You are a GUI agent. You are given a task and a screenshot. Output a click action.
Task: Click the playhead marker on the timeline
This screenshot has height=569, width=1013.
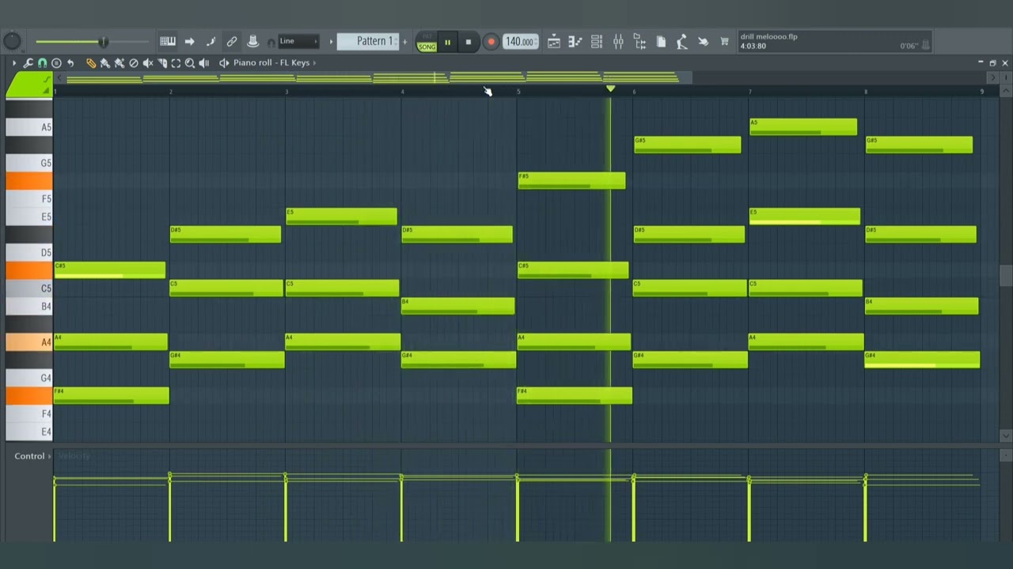[x=610, y=89]
